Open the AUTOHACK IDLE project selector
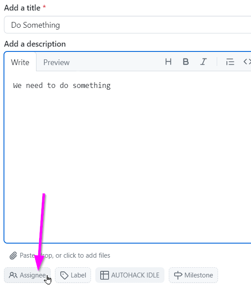251x288 pixels. (130, 275)
